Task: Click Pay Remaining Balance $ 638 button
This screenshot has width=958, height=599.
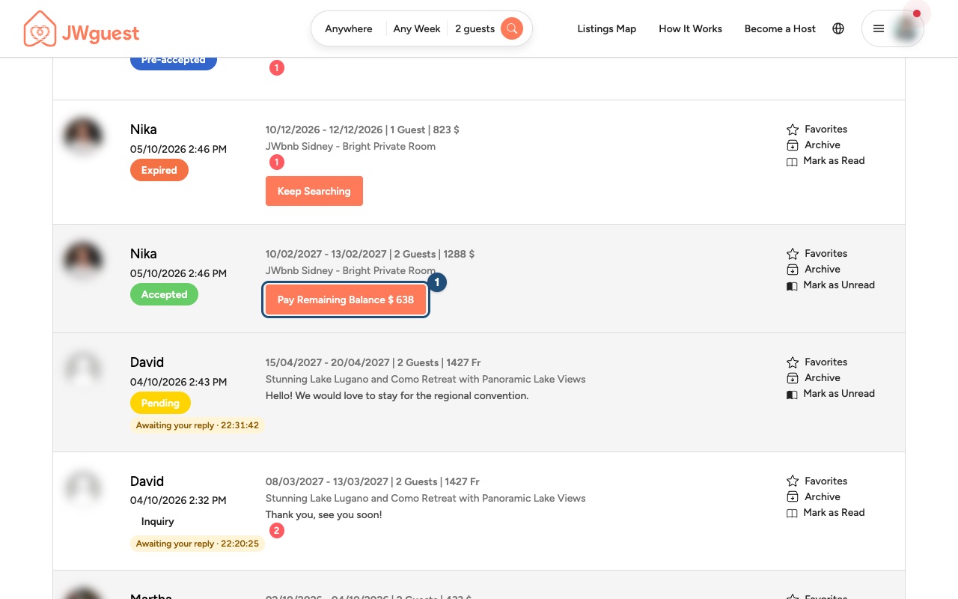Action: tap(346, 299)
